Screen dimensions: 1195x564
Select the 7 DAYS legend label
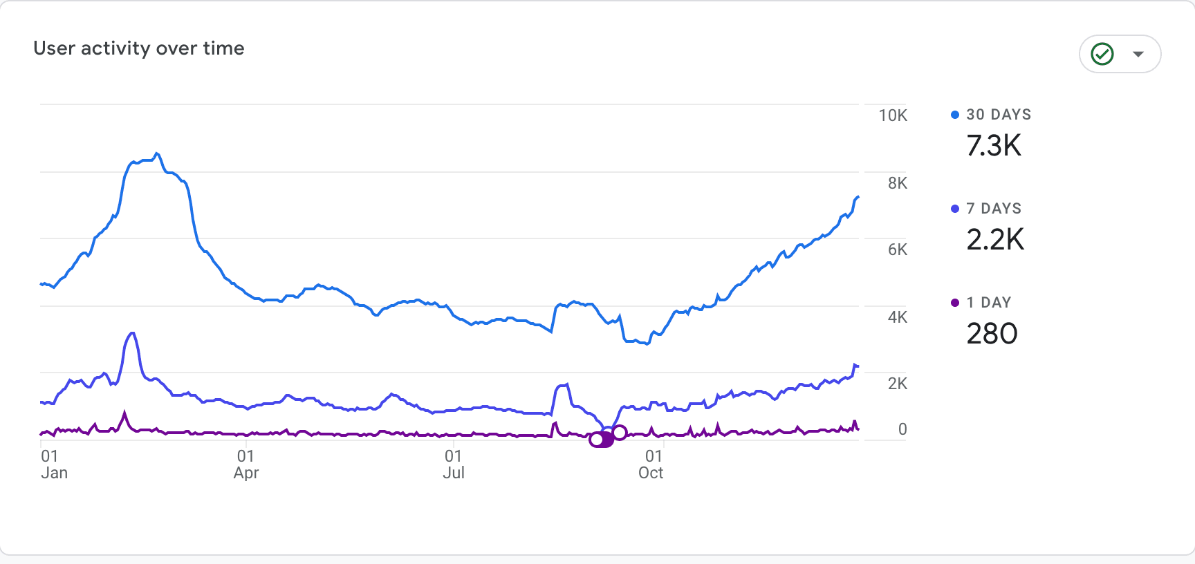[x=994, y=209]
